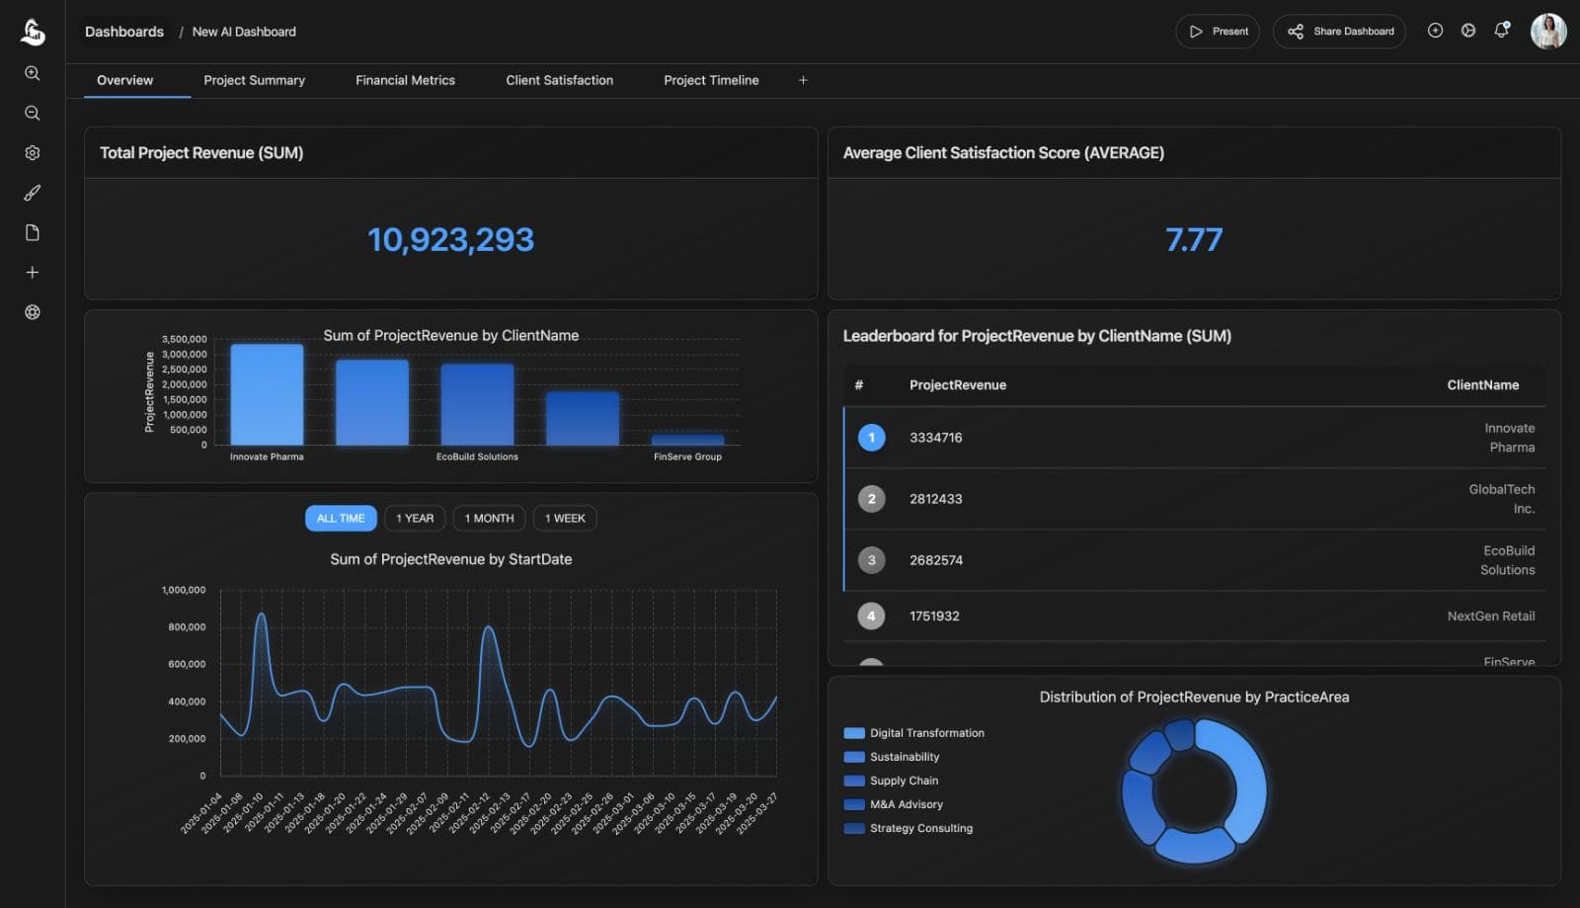Open the Client Satisfaction tab
This screenshot has height=908, width=1580.
[x=559, y=80]
